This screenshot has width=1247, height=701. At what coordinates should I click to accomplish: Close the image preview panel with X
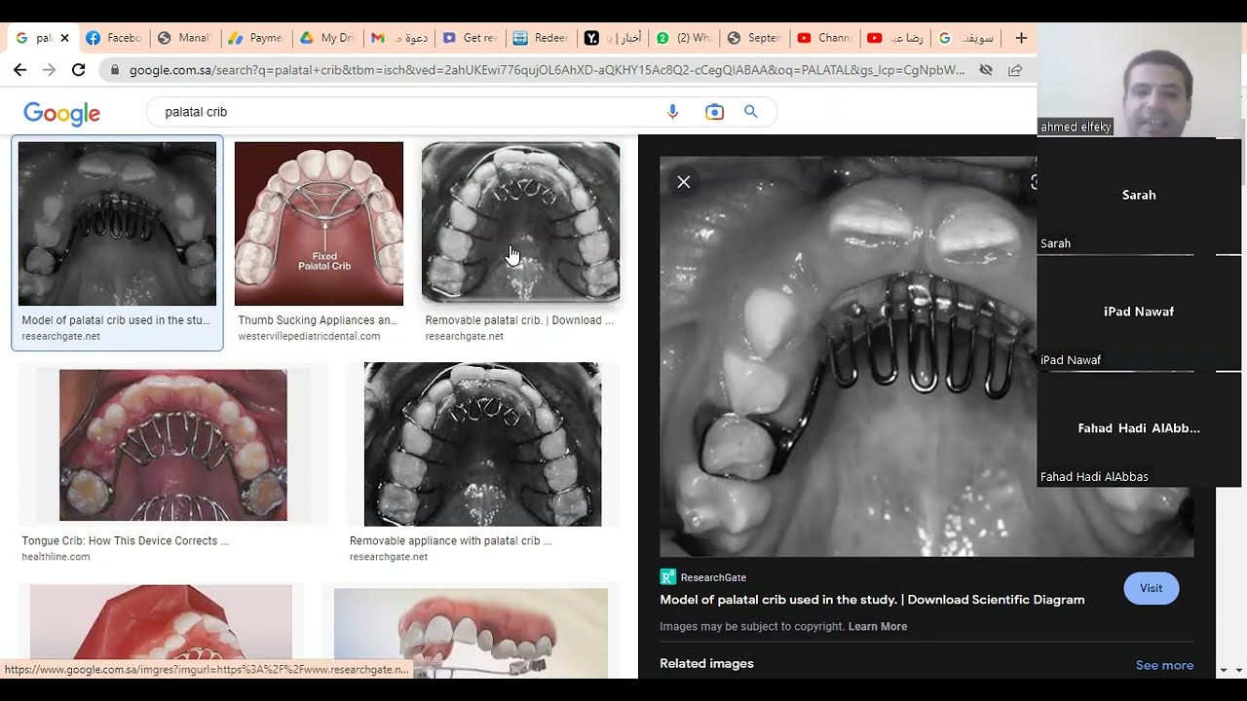click(684, 182)
